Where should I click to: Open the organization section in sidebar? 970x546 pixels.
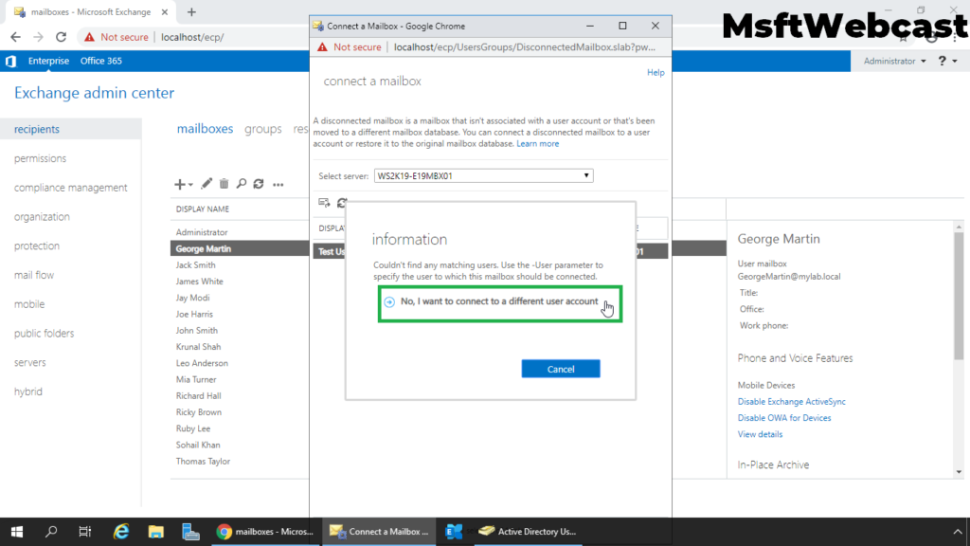[42, 217]
